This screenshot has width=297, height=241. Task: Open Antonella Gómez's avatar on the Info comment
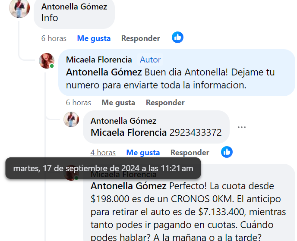pos(19,9)
